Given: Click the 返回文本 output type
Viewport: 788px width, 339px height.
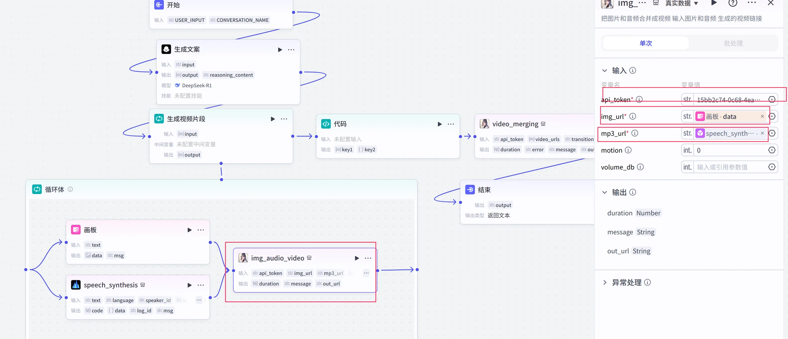Looking at the screenshot, I should pos(499,216).
